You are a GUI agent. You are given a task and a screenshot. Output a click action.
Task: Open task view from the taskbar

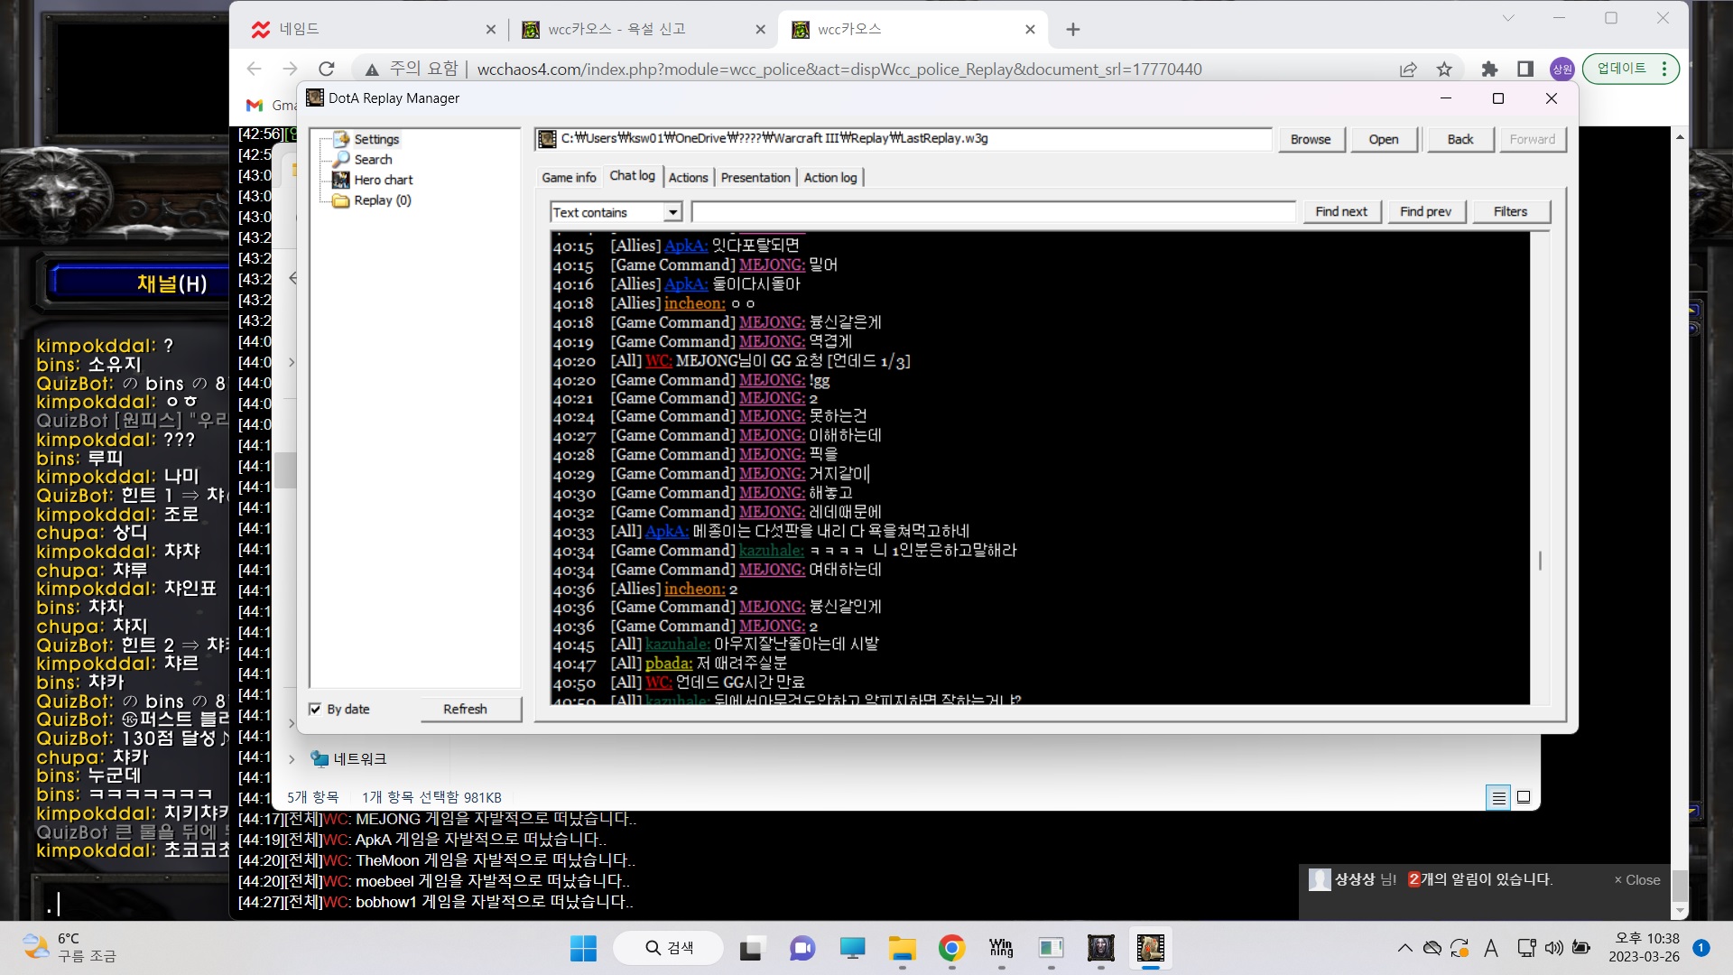pos(750,948)
